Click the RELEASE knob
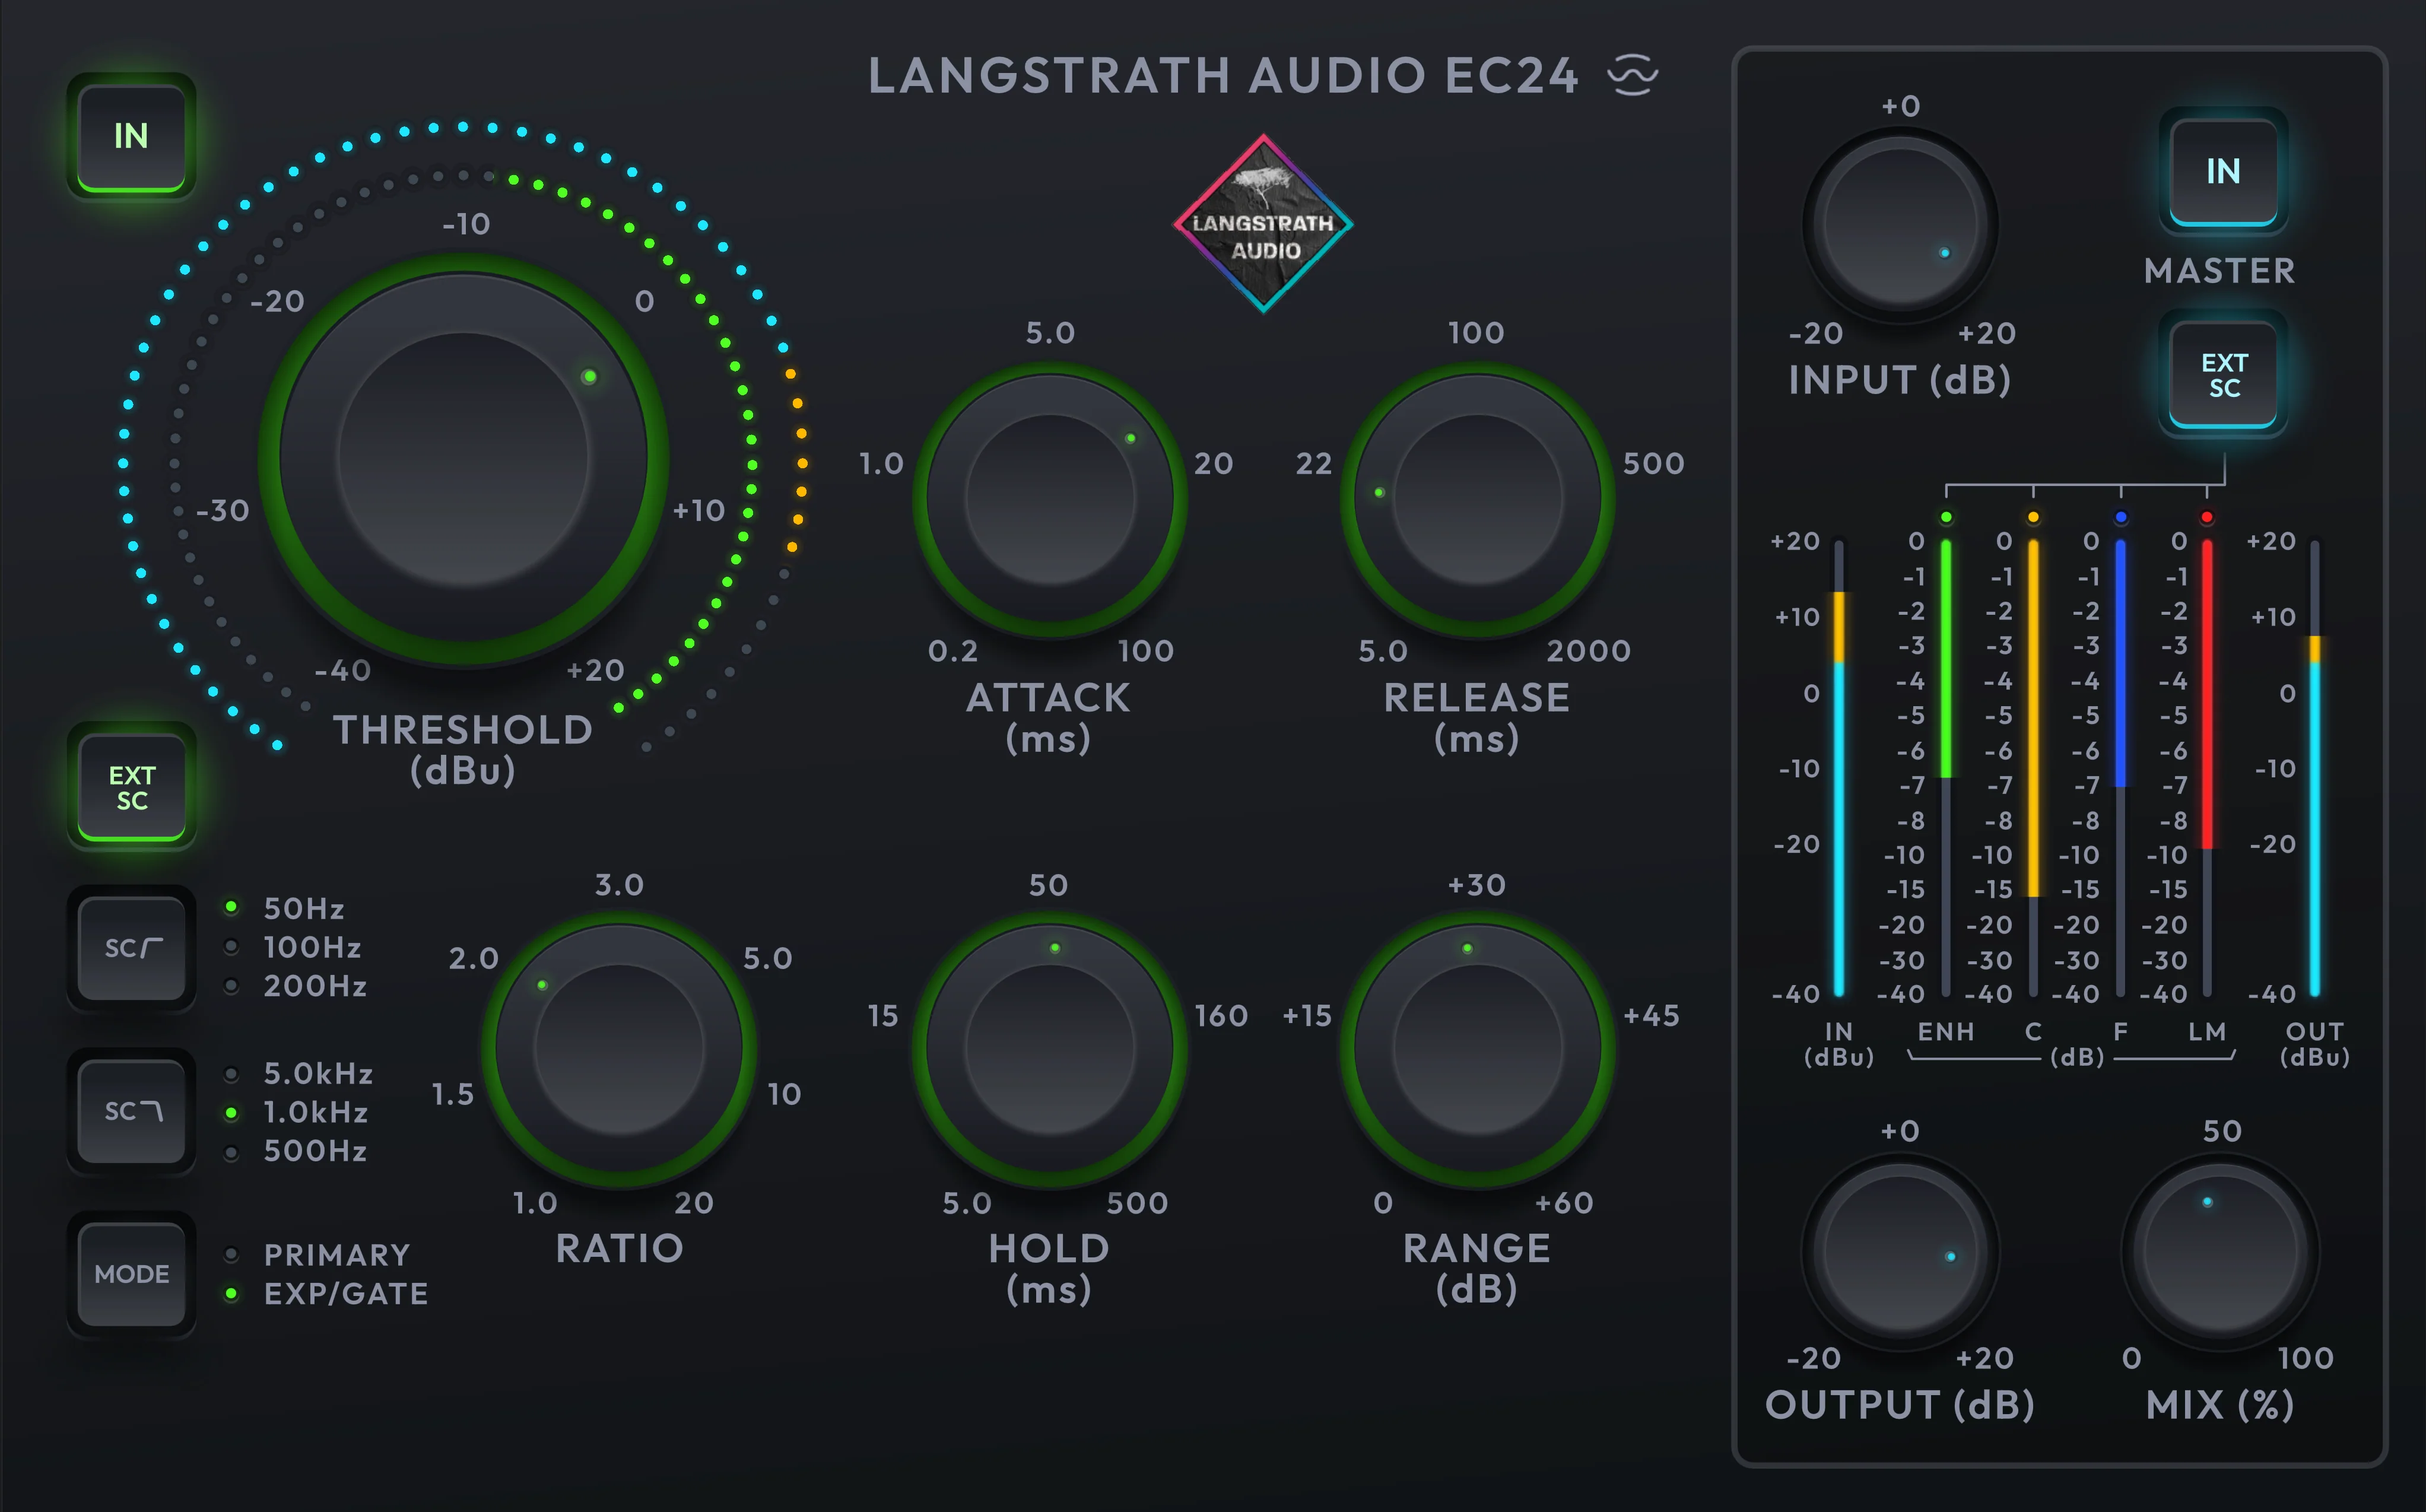The width and height of the screenshot is (2426, 1512). pyautogui.click(x=1477, y=498)
